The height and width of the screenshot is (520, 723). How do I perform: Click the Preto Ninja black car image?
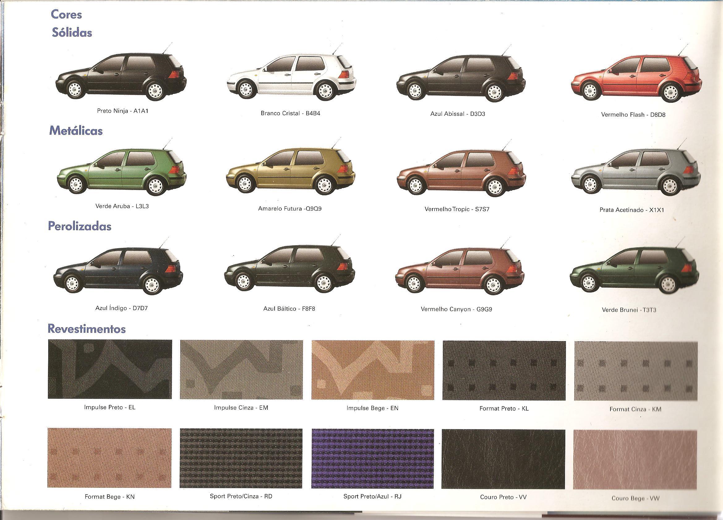(121, 77)
